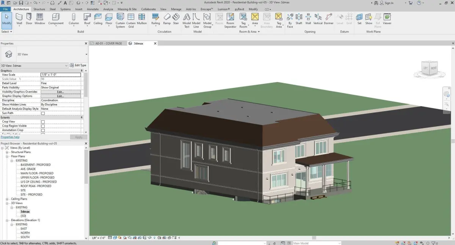
Task: Click the horizontal view scrollbar thumb
Action: (314, 238)
